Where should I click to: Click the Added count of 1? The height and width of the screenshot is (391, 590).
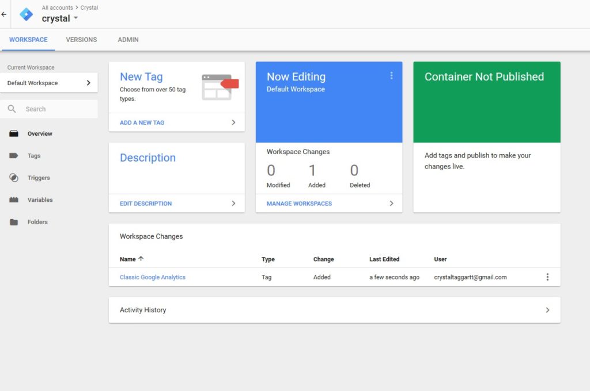pyautogui.click(x=312, y=171)
